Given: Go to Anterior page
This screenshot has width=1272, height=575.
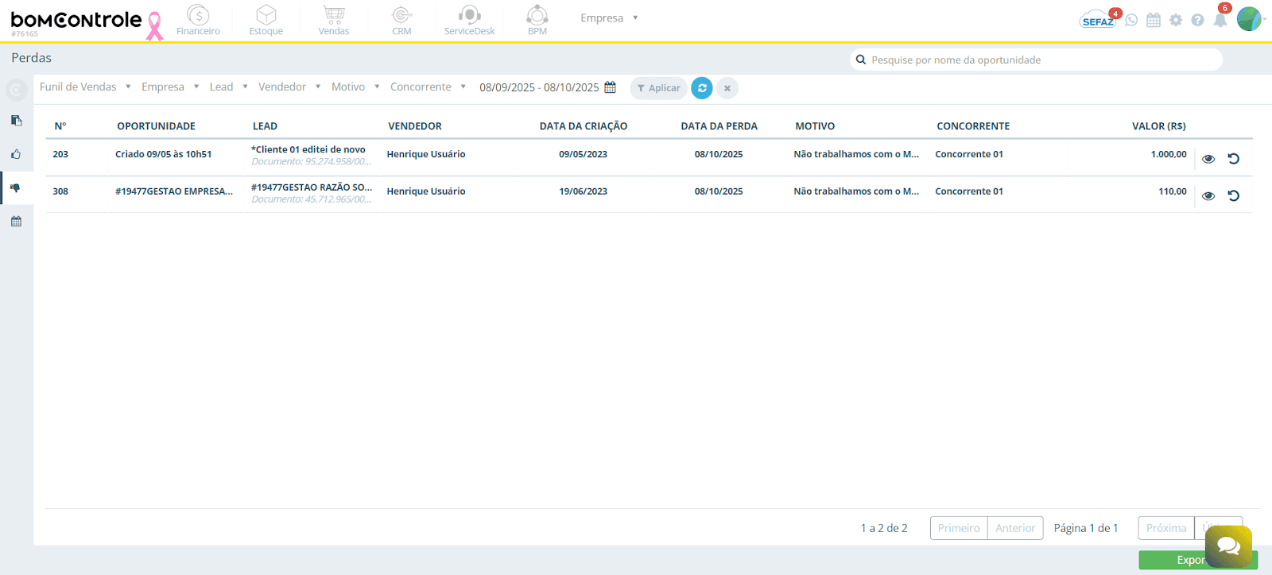Looking at the screenshot, I should point(1015,528).
